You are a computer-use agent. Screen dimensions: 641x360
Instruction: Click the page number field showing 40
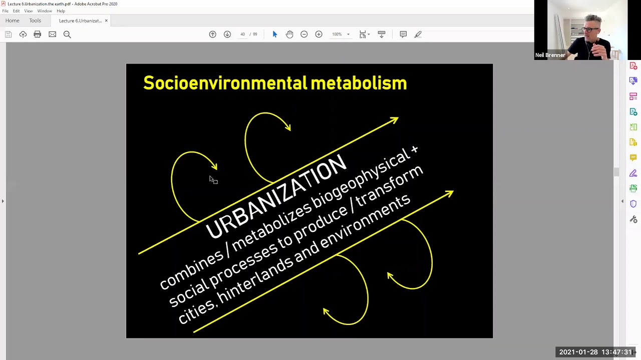242,34
